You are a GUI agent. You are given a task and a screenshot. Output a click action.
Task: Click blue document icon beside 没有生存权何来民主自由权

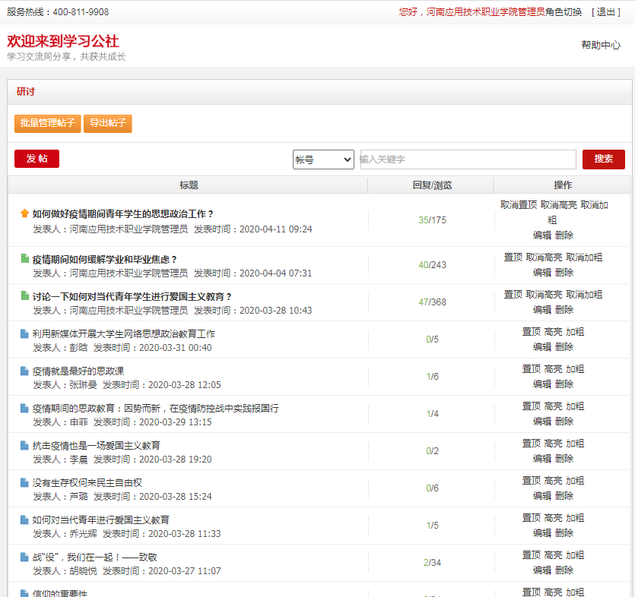click(x=24, y=482)
